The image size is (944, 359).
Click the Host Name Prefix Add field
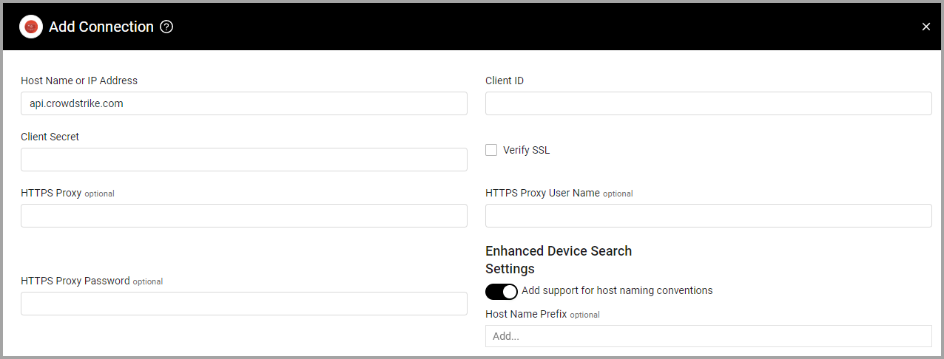pos(709,336)
